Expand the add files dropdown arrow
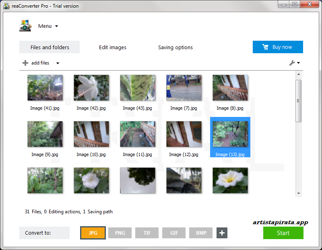The width and height of the screenshot is (322, 250). (x=57, y=63)
